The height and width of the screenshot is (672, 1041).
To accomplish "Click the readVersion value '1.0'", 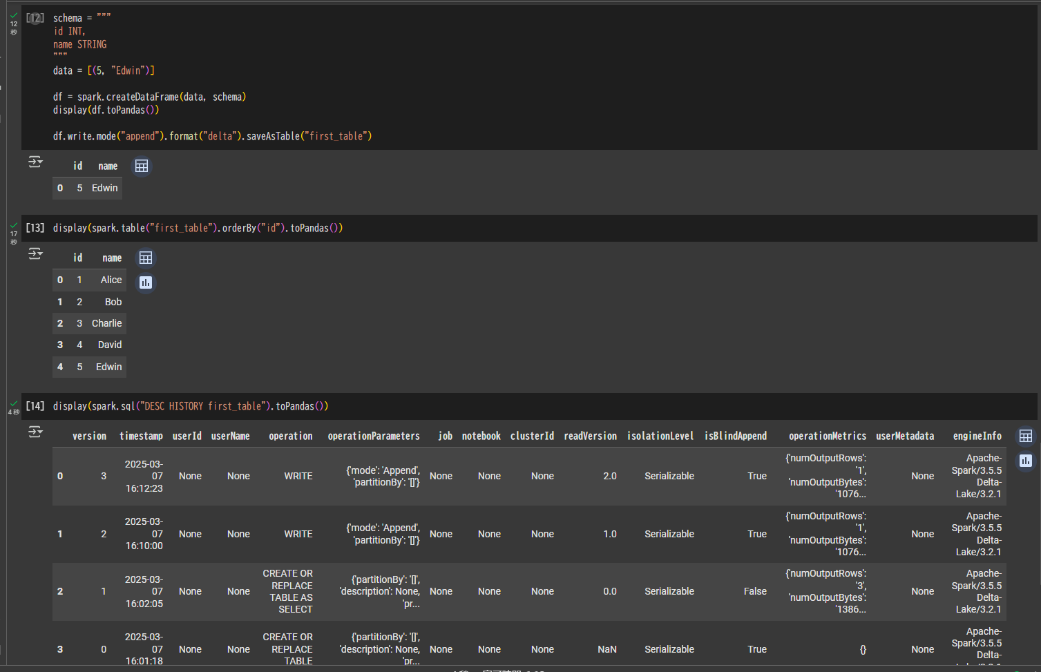I will pos(610,534).
